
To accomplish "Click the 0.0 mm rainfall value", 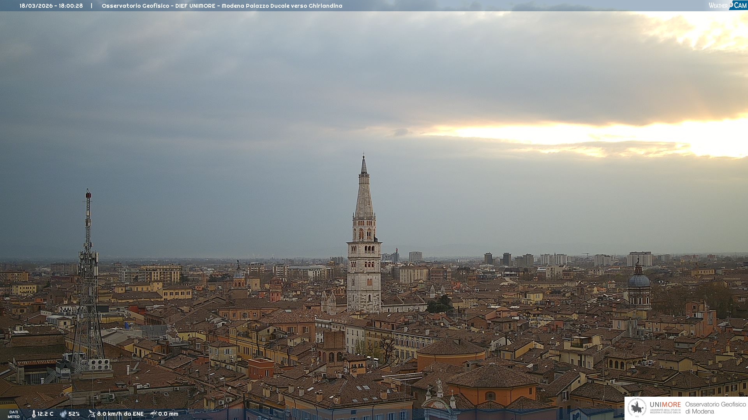I will [168, 414].
